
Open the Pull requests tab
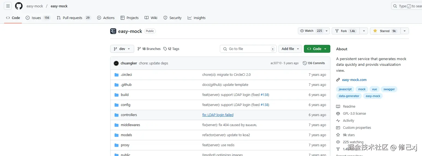[73, 18]
